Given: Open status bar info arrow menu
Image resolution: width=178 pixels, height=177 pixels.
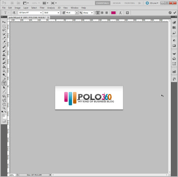Looking at the screenshot, I should point(50,175).
